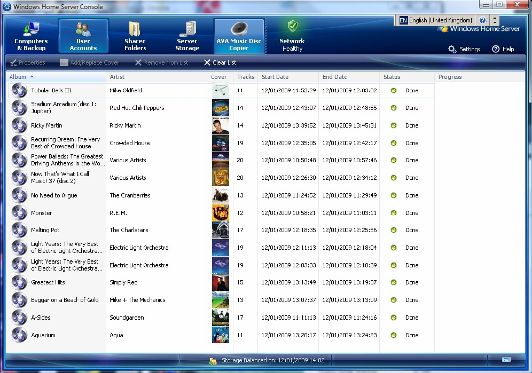Sort by the Status column header
This screenshot has height=373, width=532.
(407, 77)
